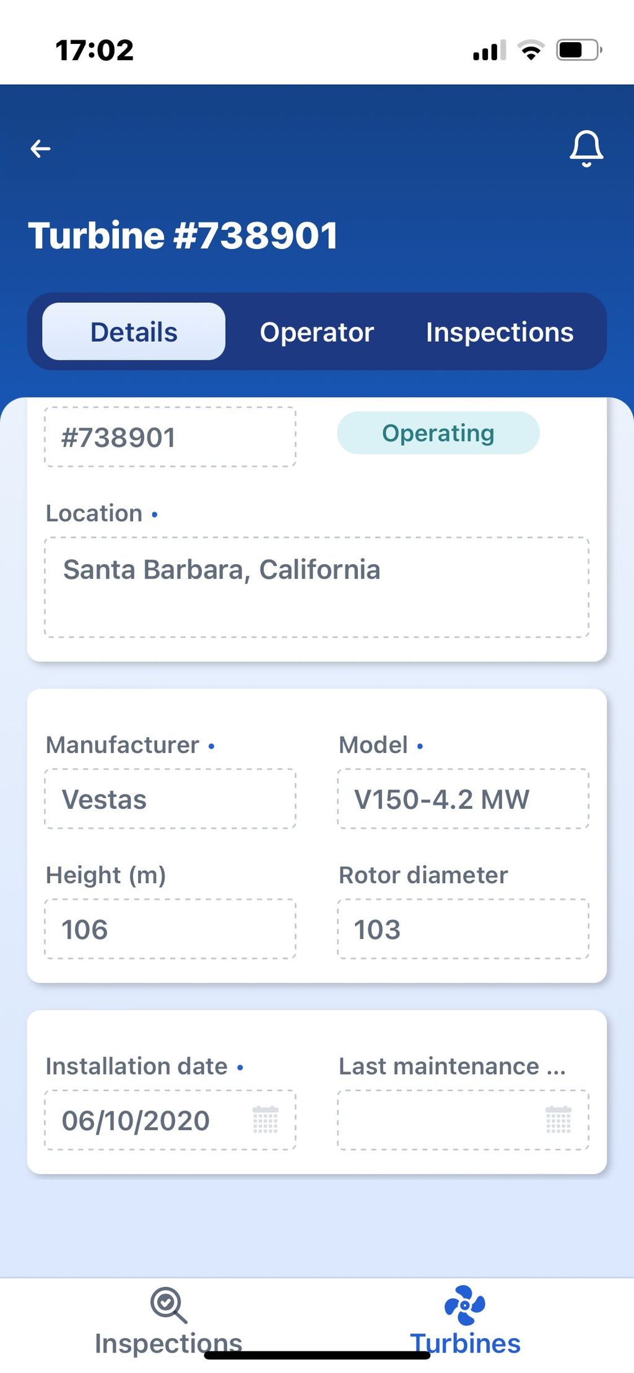Switch to the Inspections tab
Viewport: 634px width, 1373px height.
(x=499, y=332)
